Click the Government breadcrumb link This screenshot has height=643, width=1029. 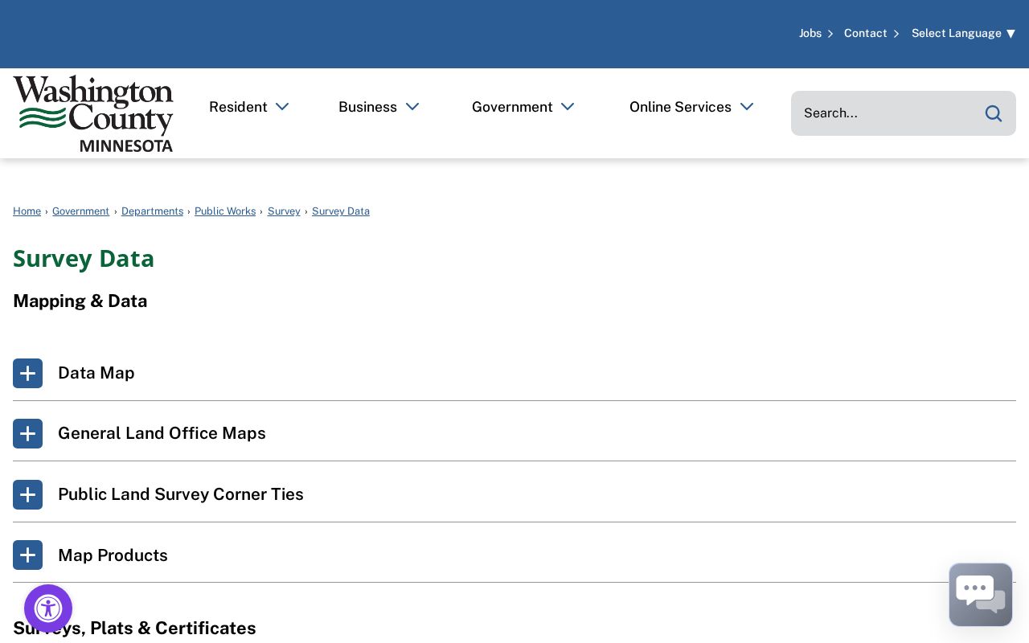click(80, 211)
